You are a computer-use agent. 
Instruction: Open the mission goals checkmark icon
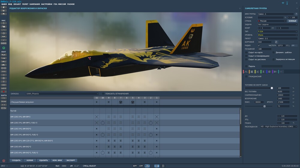tap(3, 40)
